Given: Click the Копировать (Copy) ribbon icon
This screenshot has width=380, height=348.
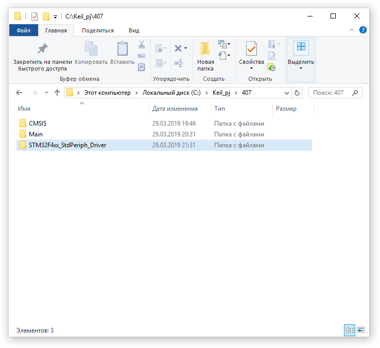Looking at the screenshot, I should pyautogui.click(x=91, y=48).
